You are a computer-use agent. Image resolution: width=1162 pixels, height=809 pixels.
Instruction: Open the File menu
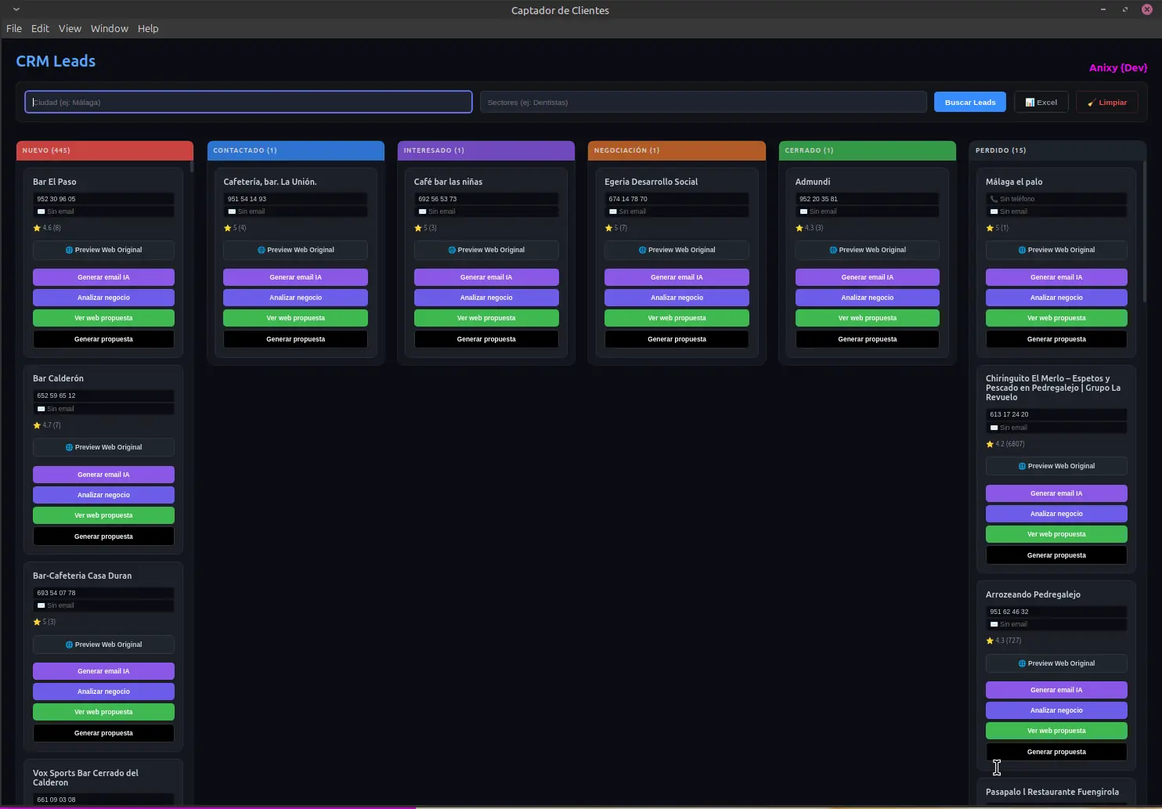point(13,28)
